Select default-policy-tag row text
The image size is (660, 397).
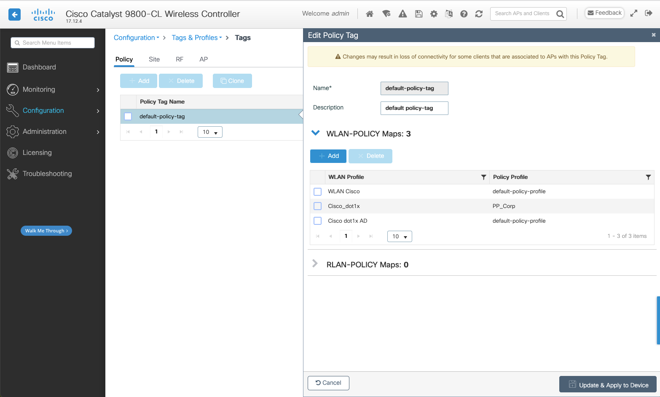click(162, 117)
